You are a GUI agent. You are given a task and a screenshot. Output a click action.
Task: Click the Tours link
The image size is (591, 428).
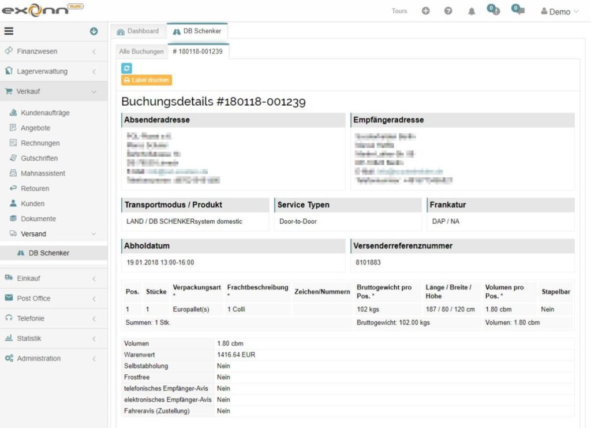click(x=399, y=11)
